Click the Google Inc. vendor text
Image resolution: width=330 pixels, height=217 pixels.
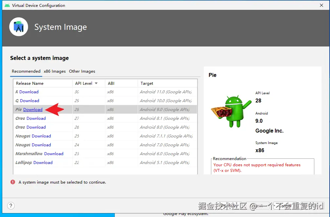269,131
